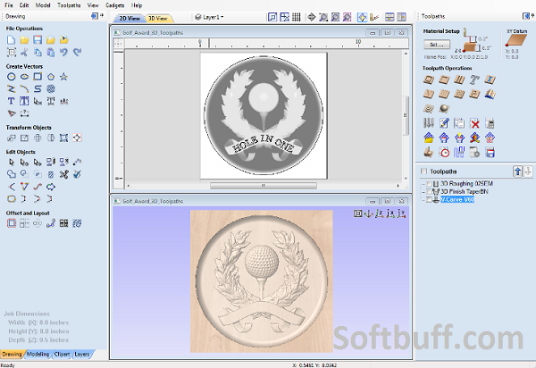
Task: Check the 3D Roughing 025EM toolpath box
Action: tap(429, 184)
